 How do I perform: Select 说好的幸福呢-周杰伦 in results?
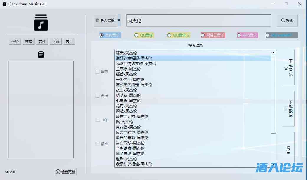(193, 58)
